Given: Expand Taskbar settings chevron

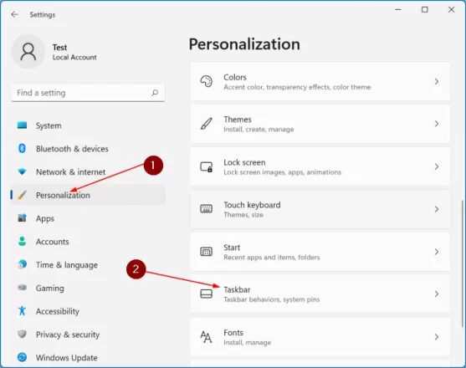Looking at the screenshot, I should [x=436, y=294].
